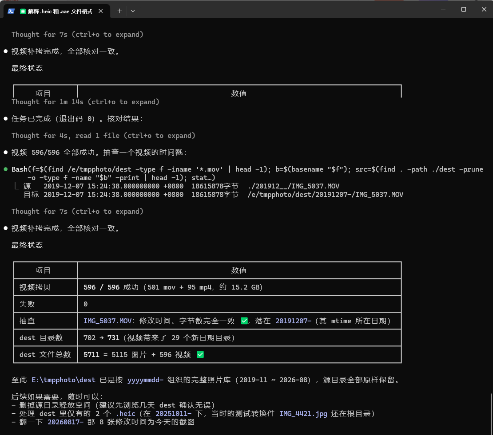Click the IMG_4421.jpg file name
Image resolution: width=493 pixels, height=435 pixels.
point(303,414)
